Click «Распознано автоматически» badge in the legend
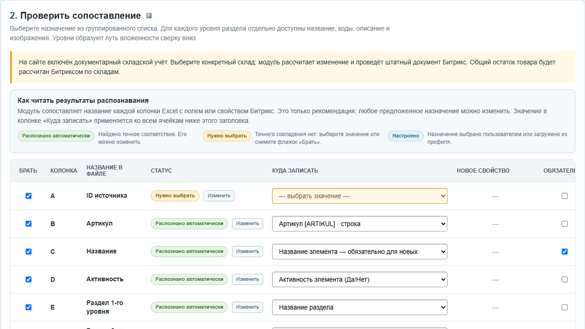 pos(56,136)
